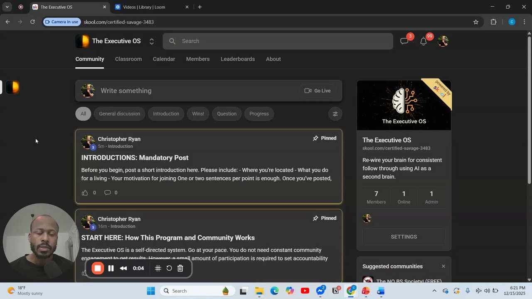Open The Executive OS community switcher
The image size is (532, 299).
point(152,41)
